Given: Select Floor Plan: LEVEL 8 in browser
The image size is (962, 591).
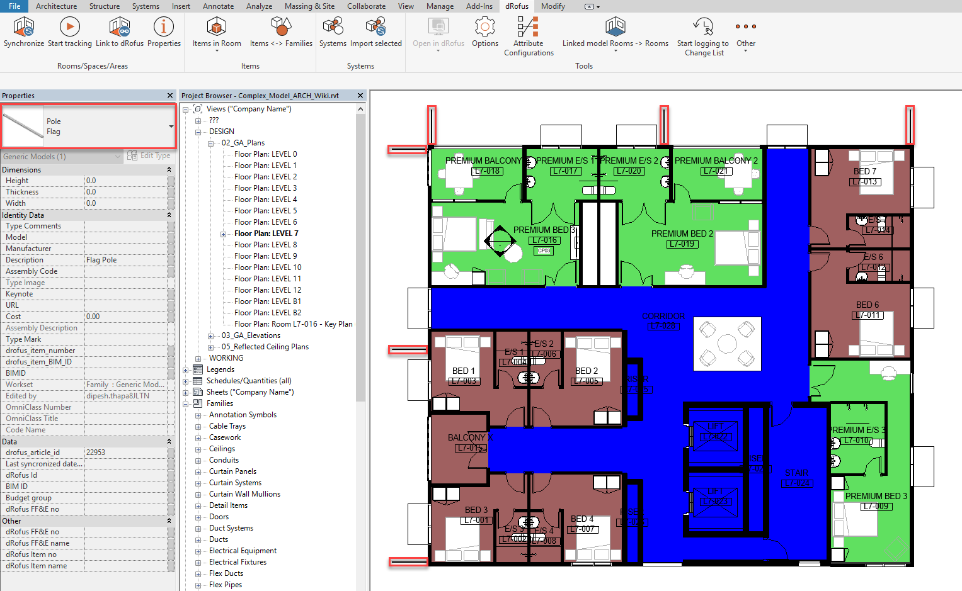Looking at the screenshot, I should tap(265, 245).
